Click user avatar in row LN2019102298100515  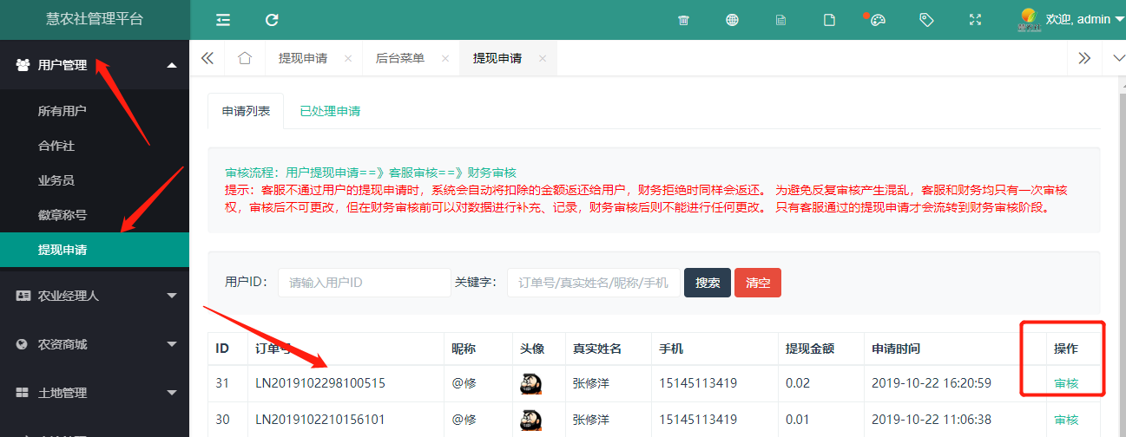[x=531, y=383]
